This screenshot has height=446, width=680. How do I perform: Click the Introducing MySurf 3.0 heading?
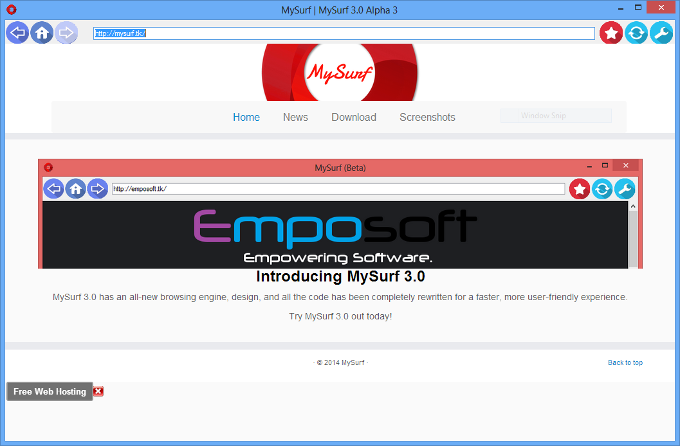coord(340,276)
